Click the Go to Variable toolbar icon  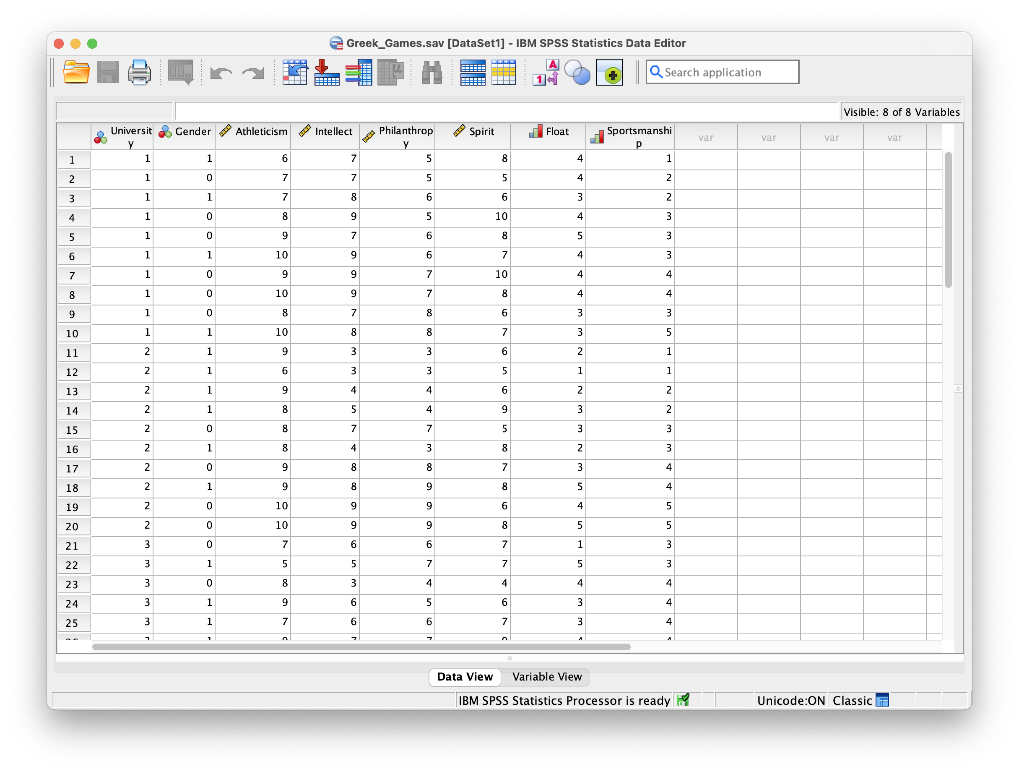326,72
